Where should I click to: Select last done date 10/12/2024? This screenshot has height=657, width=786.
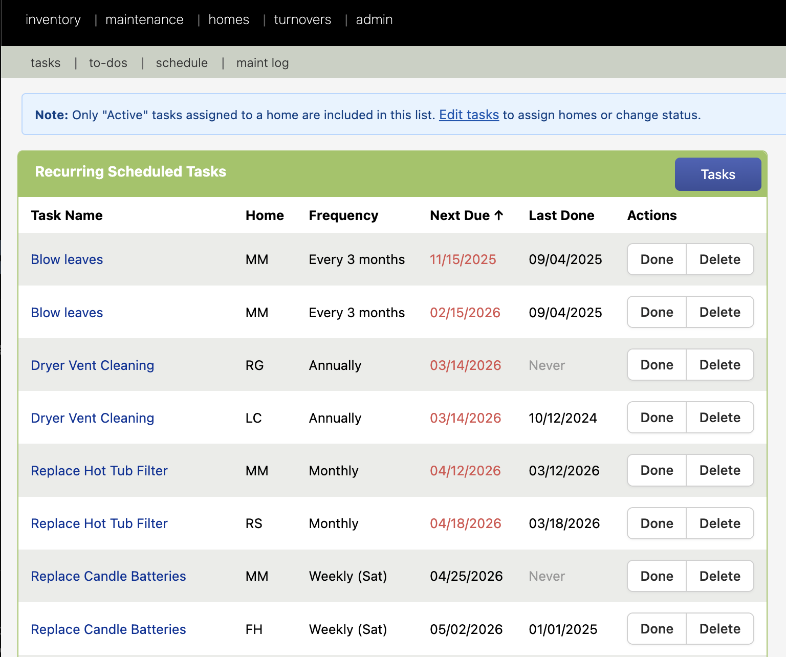pyautogui.click(x=563, y=418)
